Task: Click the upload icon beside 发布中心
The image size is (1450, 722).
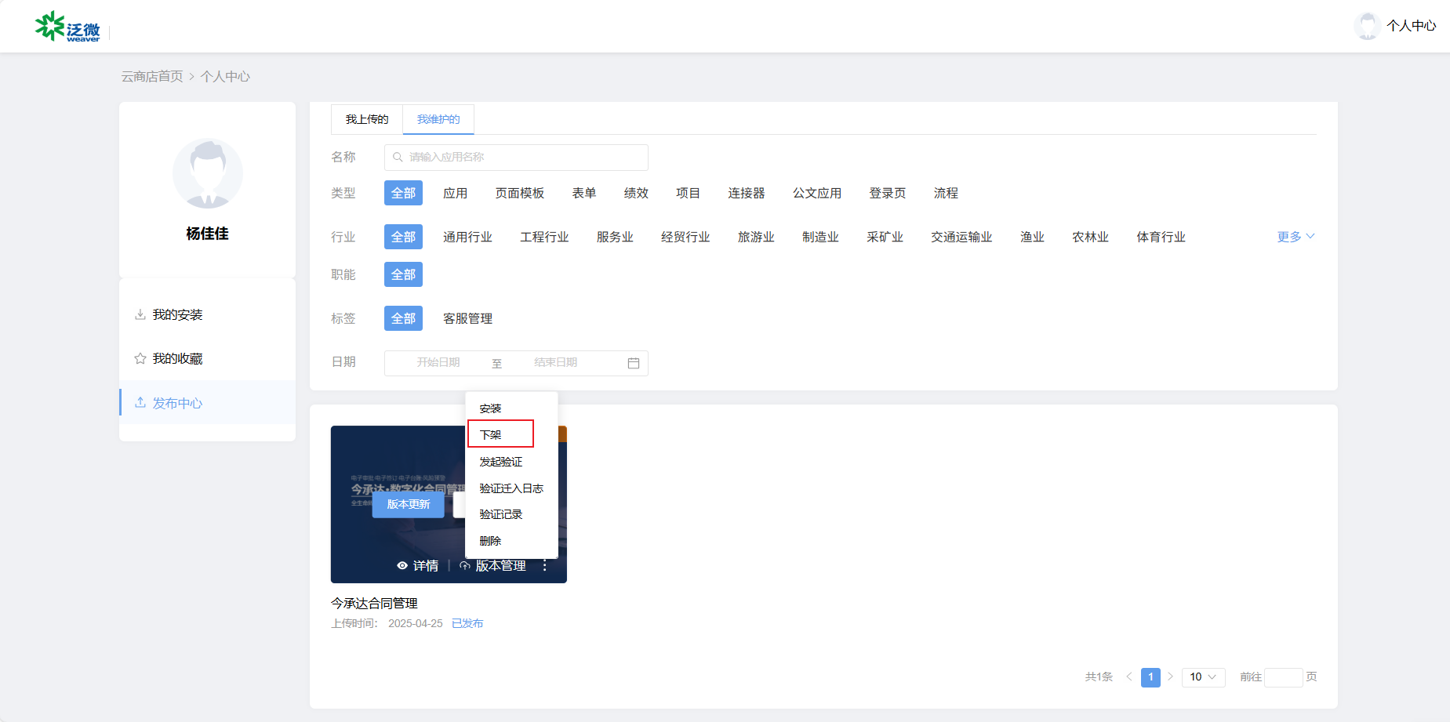Action: click(x=140, y=402)
